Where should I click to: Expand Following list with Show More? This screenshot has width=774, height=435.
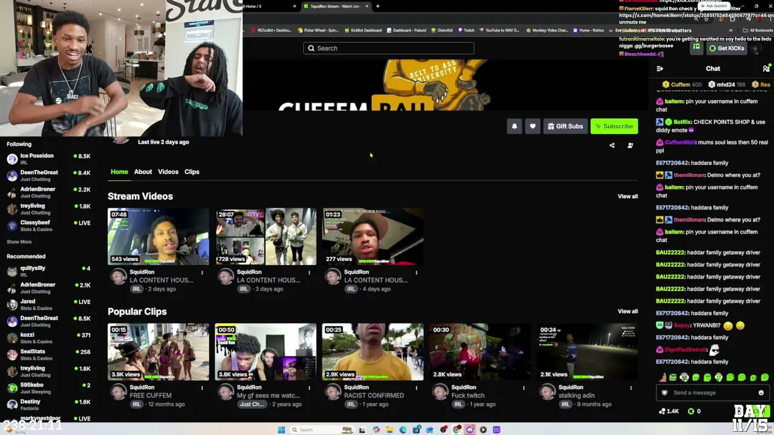pyautogui.click(x=19, y=242)
